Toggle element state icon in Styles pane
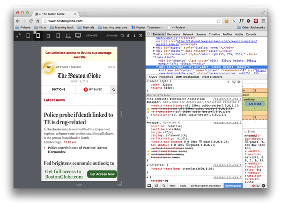 [x=234, y=82]
